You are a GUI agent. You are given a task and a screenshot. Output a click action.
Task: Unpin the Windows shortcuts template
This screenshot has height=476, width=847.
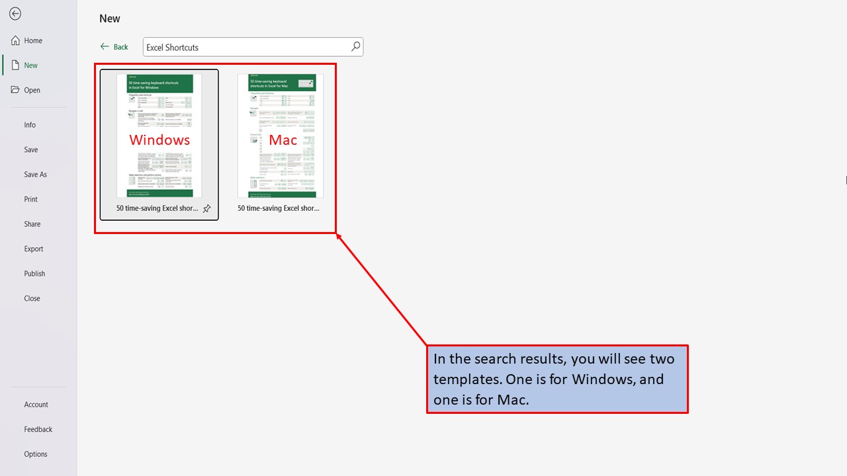tap(206, 208)
